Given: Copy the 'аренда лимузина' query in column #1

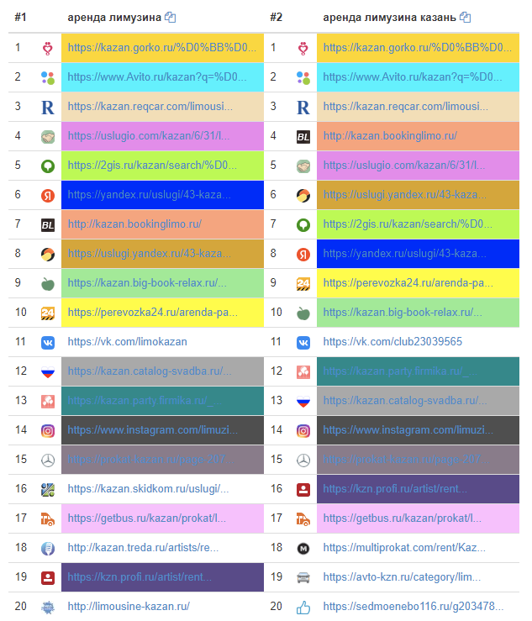Looking at the screenshot, I should coord(171,18).
